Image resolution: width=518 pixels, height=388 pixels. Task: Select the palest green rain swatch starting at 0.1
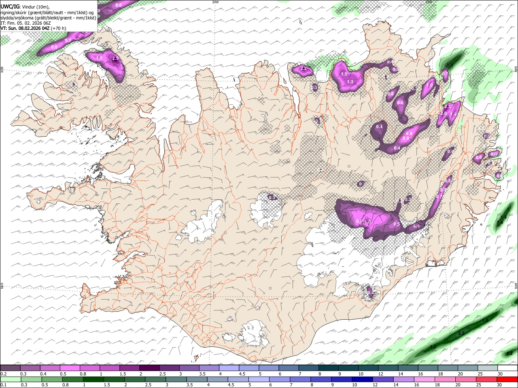pos(11,380)
